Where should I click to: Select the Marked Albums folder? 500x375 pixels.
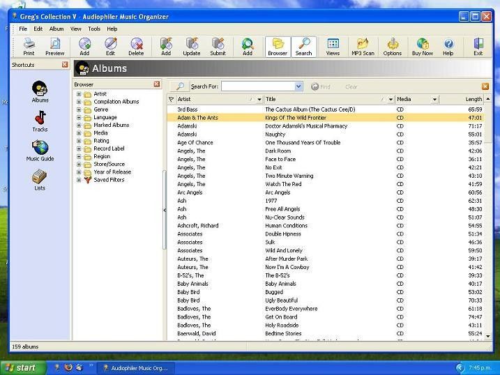(112, 125)
